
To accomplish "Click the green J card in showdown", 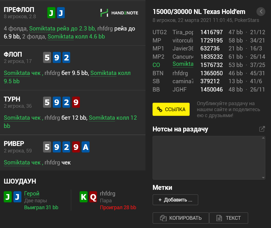I will (8, 197).
